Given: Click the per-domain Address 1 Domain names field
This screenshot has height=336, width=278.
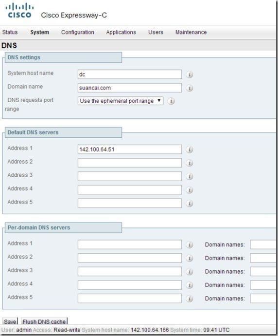Looking at the screenshot, I should (263, 244).
